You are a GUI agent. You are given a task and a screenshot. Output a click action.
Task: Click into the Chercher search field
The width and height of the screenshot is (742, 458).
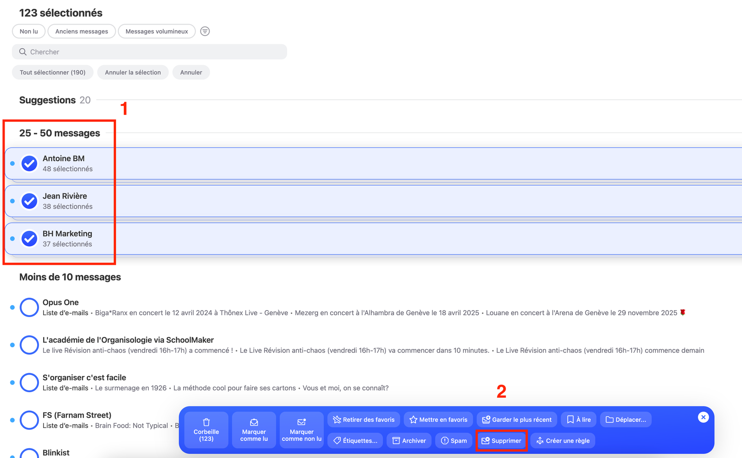[x=149, y=52]
